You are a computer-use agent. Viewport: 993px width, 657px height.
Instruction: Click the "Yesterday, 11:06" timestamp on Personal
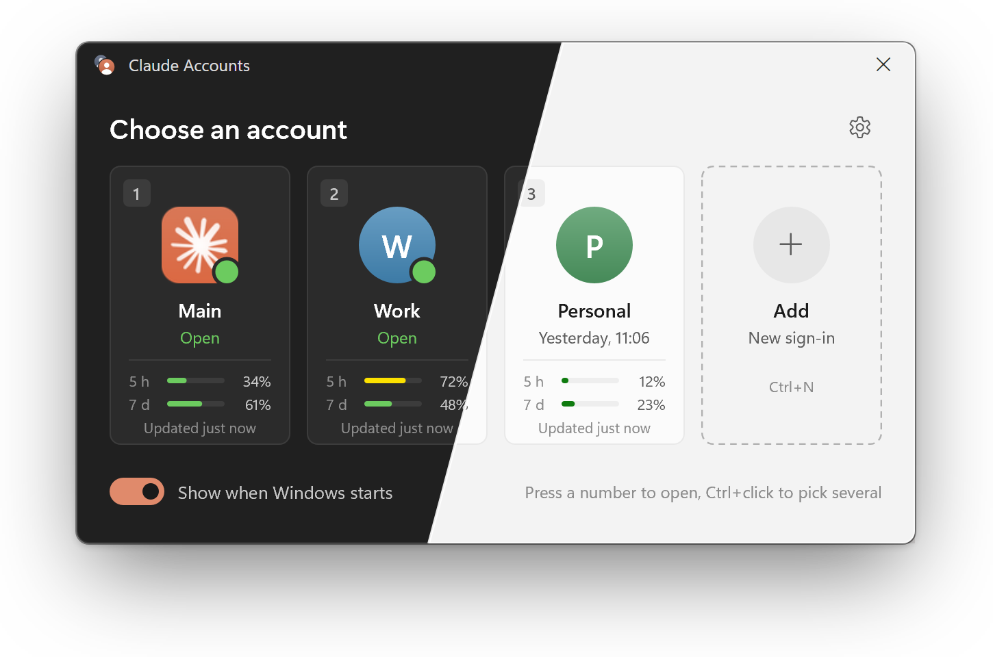594,338
